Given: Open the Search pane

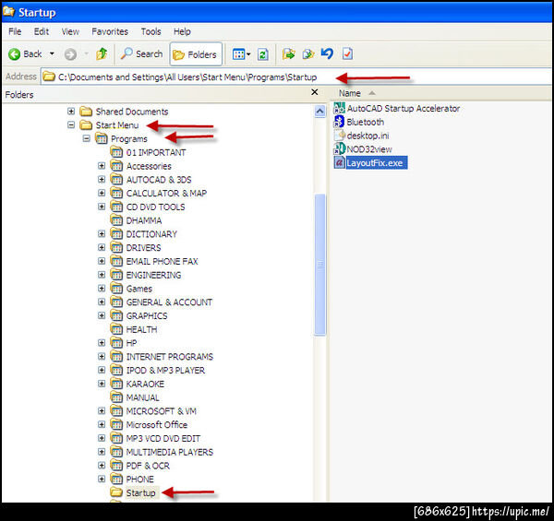Looking at the screenshot, I should pos(141,54).
